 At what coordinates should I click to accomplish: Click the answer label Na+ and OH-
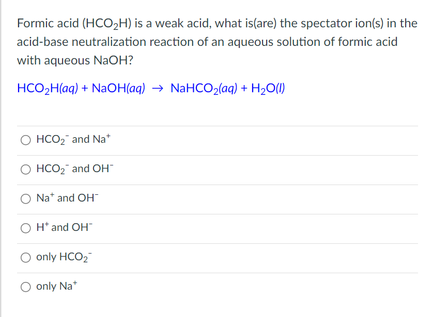(67, 198)
